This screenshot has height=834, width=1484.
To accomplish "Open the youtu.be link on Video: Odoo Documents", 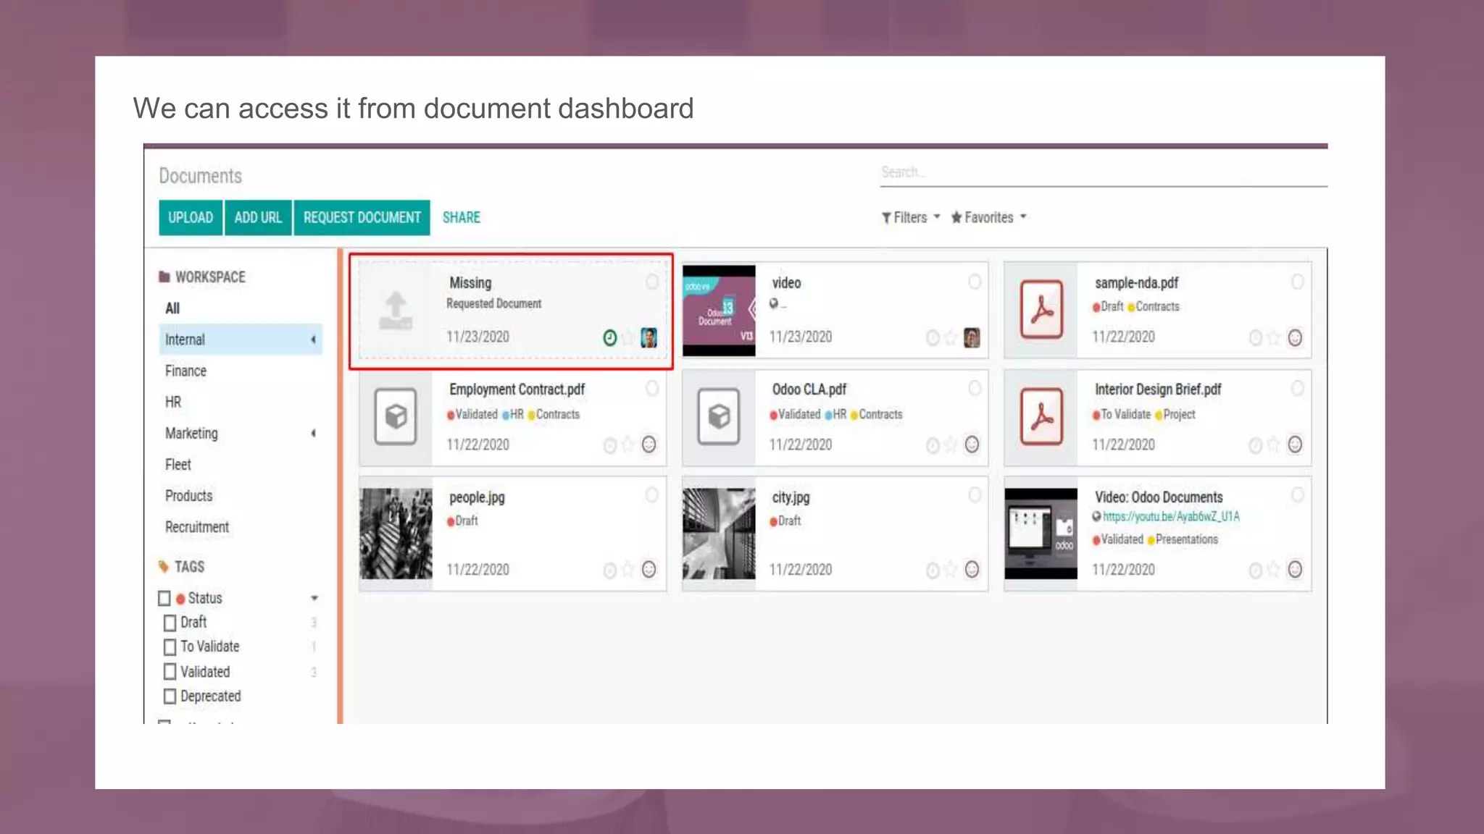I will (x=1170, y=517).
